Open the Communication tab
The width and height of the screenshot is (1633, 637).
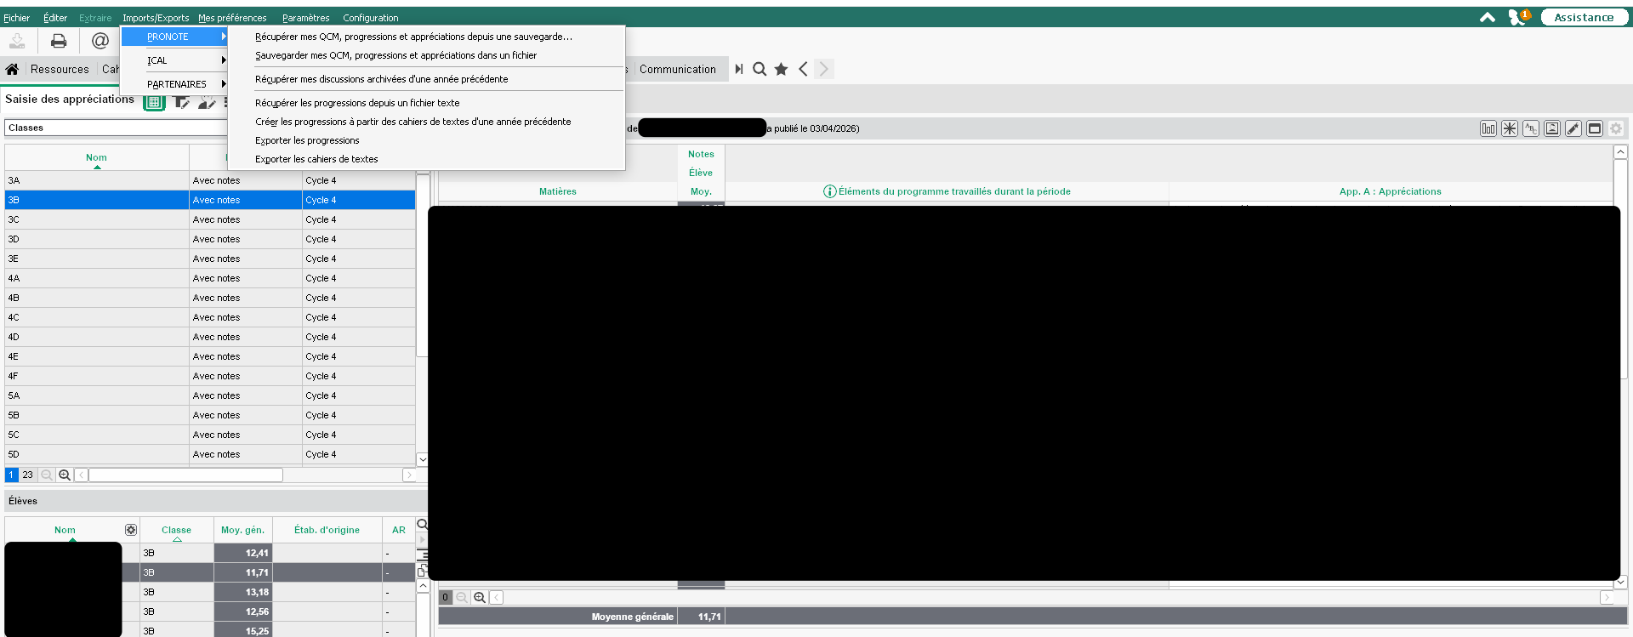[x=677, y=70]
